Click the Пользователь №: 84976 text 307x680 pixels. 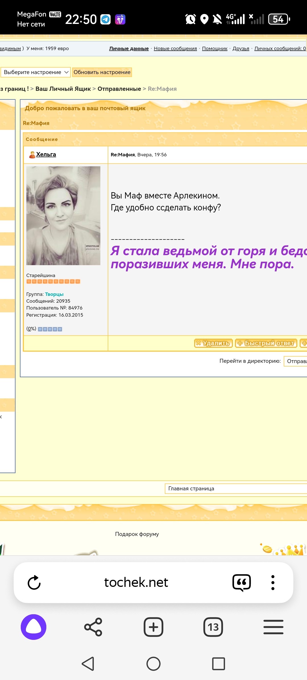coord(54,308)
